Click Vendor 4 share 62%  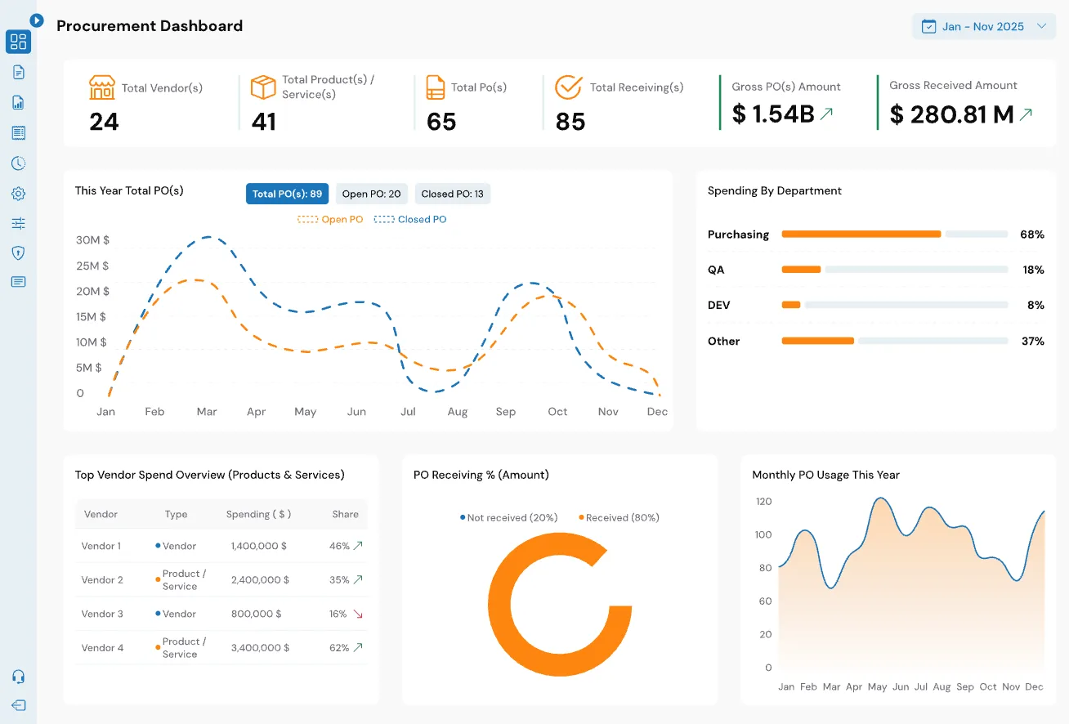[339, 647]
